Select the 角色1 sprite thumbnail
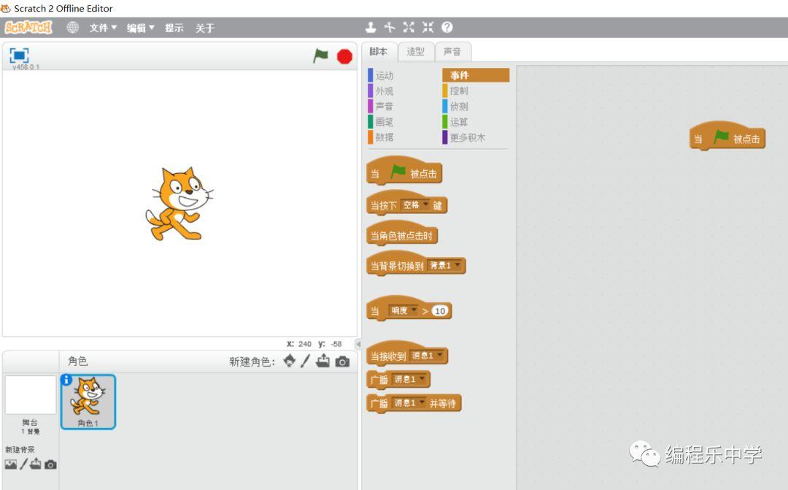 (88, 402)
